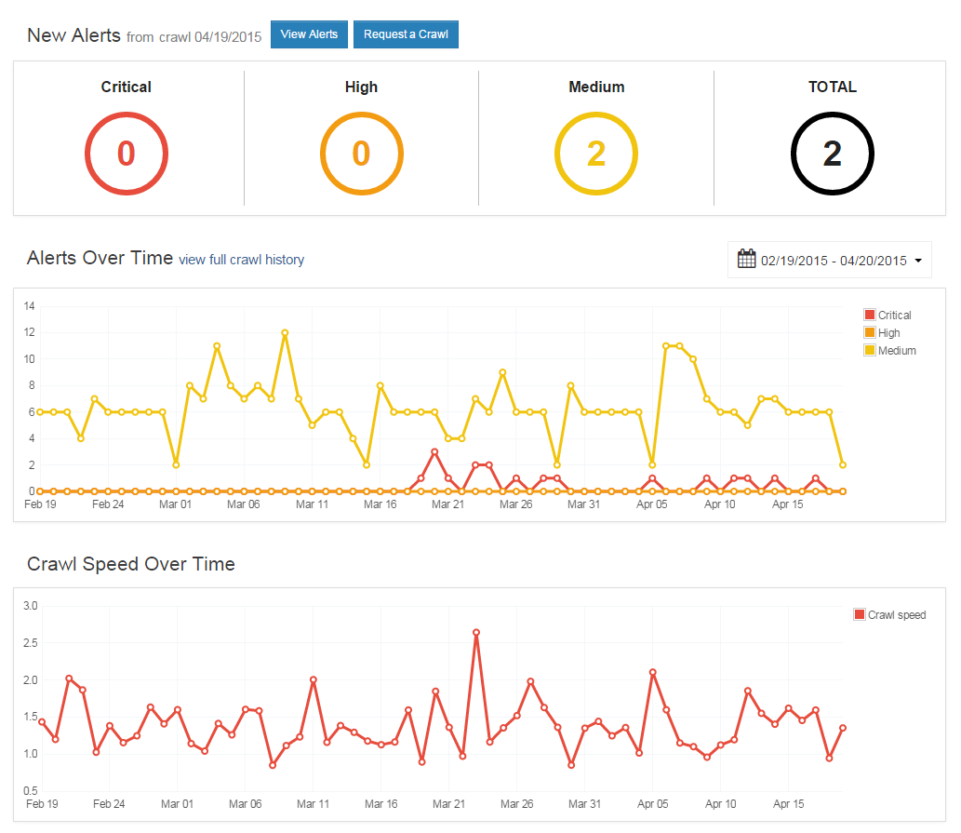Viewport: 961px width, 833px height.
Task: Select the 02/19/2015 - 04/20/2015 date range text
Action: (834, 261)
